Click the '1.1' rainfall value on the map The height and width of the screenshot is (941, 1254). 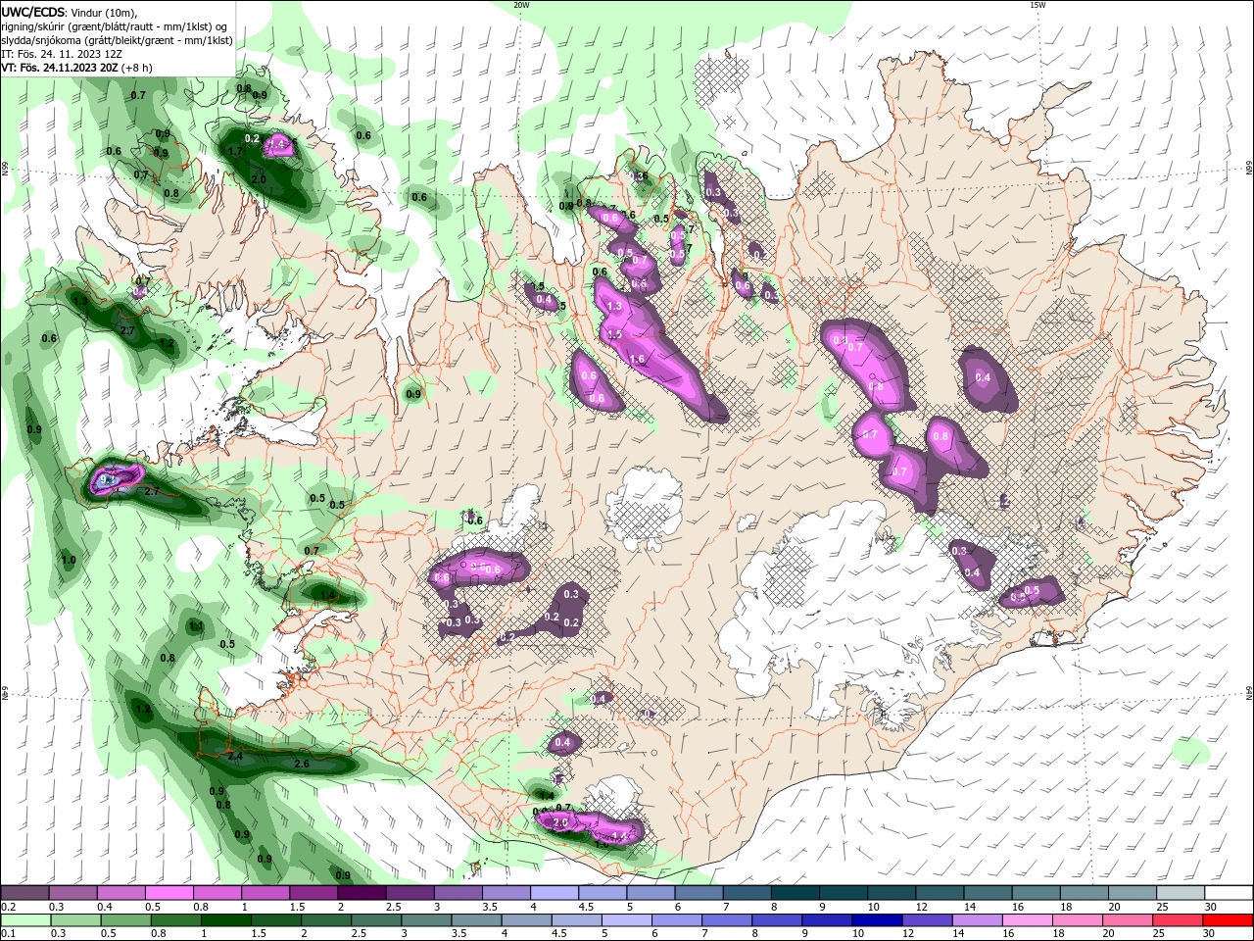pyautogui.click(x=196, y=626)
